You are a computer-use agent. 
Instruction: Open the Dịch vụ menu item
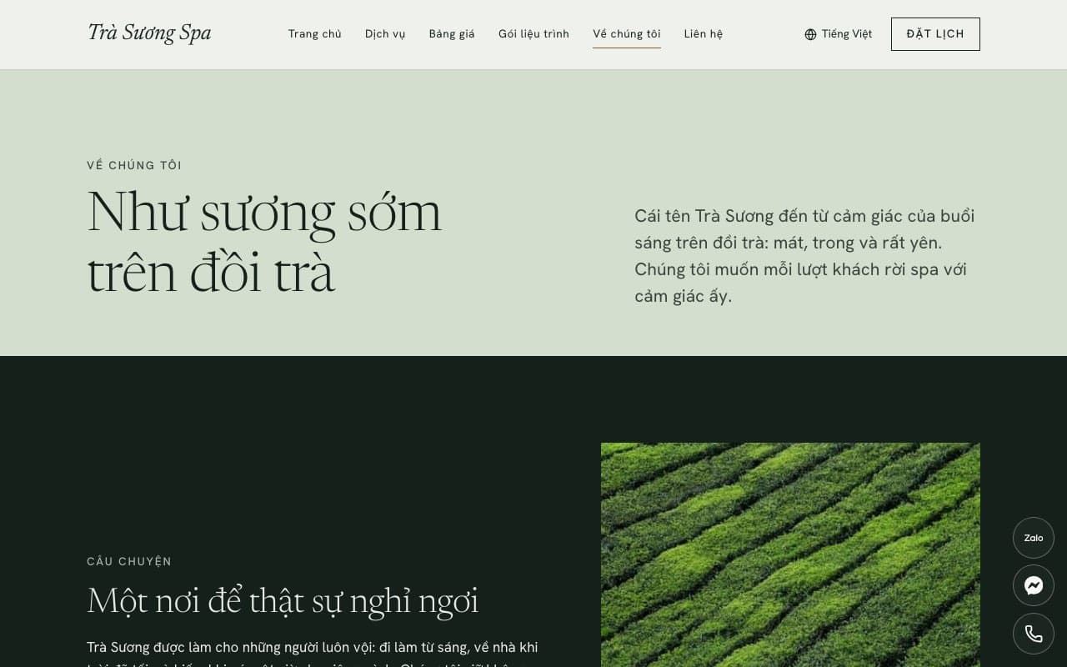[x=385, y=34]
